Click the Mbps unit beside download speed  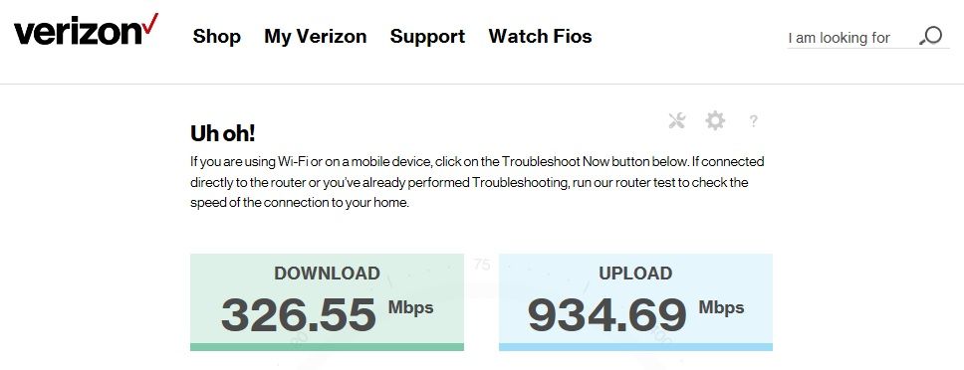point(410,306)
